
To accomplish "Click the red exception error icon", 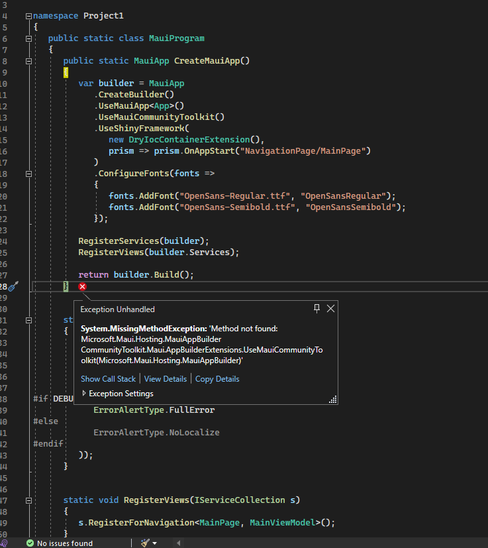I will click(83, 286).
